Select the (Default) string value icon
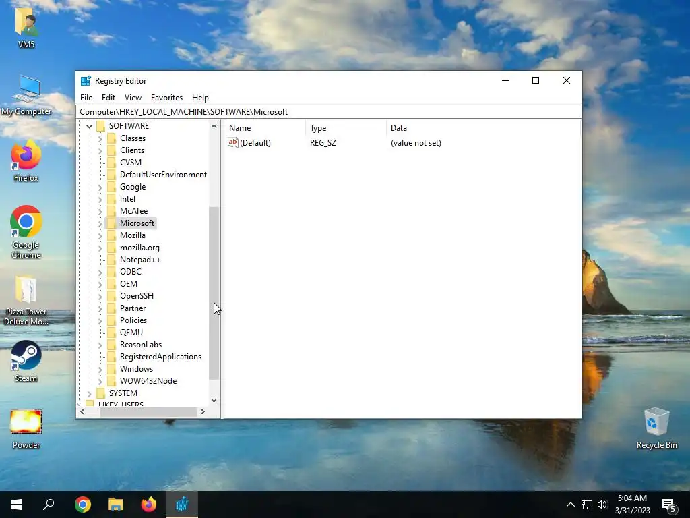This screenshot has width=690, height=518. click(232, 142)
